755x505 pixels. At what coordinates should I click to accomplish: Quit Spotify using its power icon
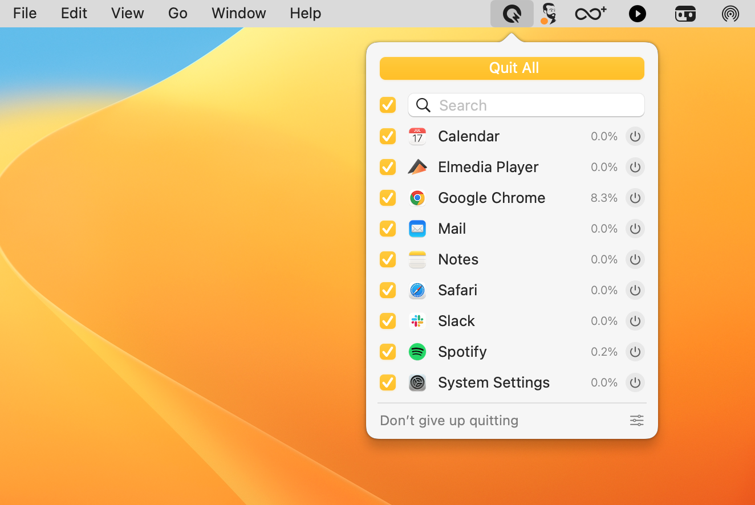point(635,352)
